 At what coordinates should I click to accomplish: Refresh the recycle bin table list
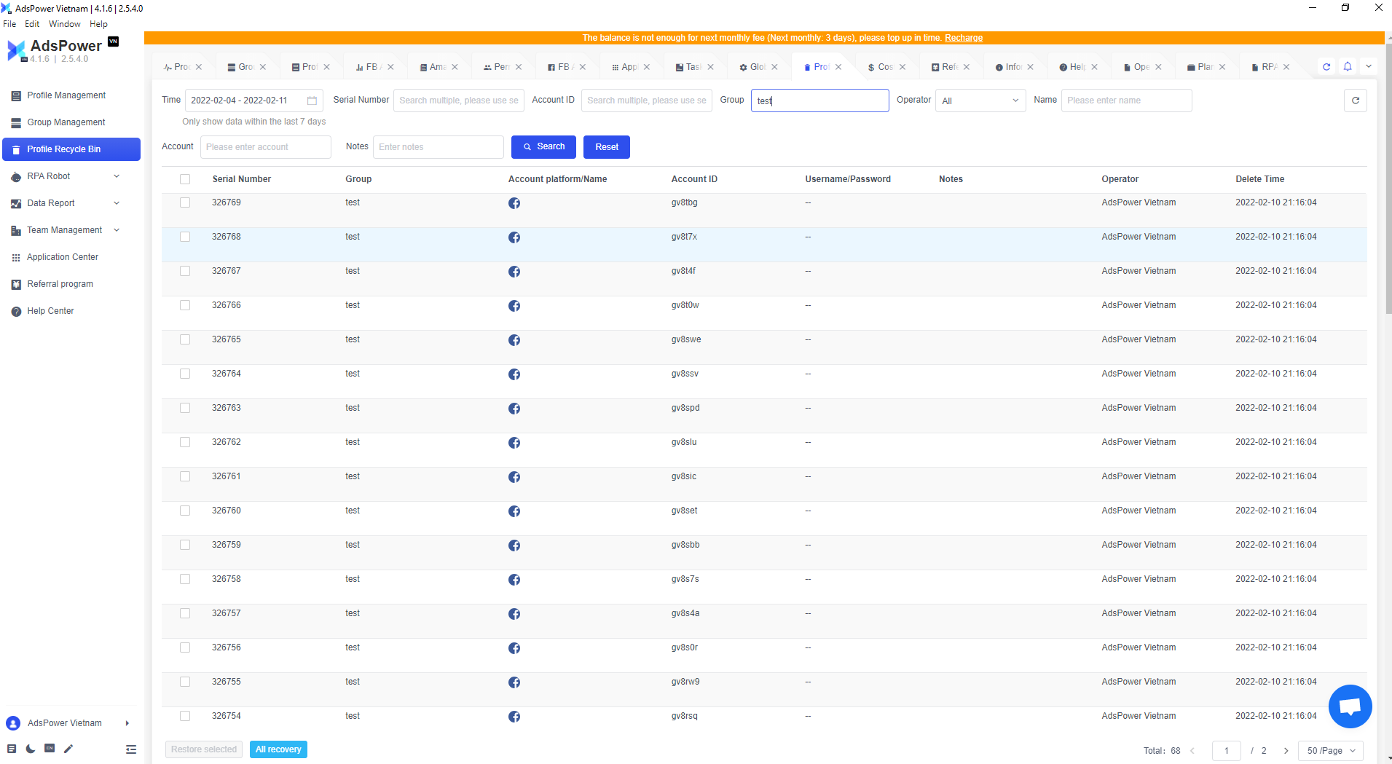point(1355,101)
